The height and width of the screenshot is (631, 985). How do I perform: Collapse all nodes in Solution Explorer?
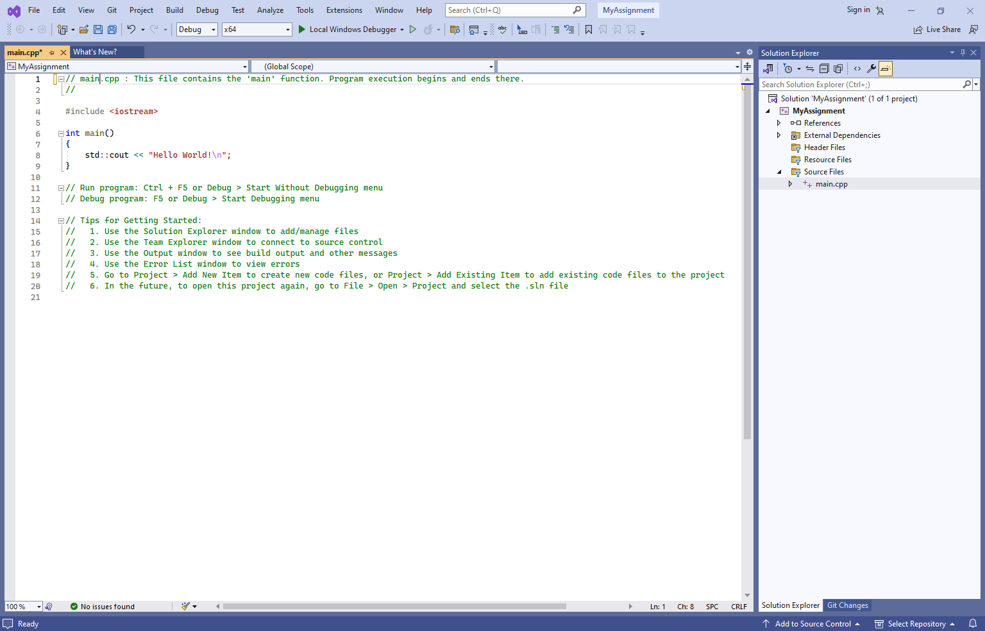pyautogui.click(x=824, y=69)
